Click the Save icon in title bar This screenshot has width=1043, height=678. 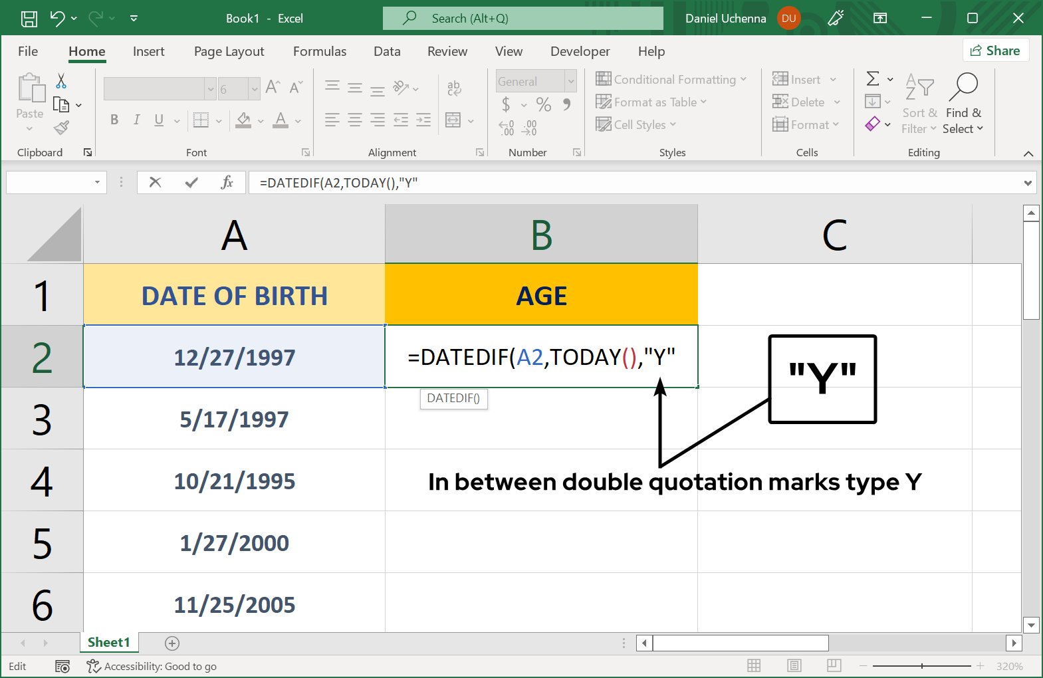(x=29, y=19)
